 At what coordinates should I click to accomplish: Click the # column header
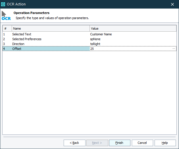click(x=7, y=28)
